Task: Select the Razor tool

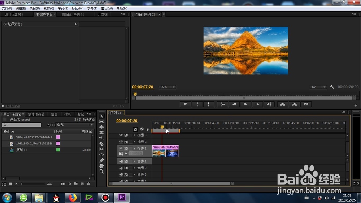Action: (x=101, y=144)
